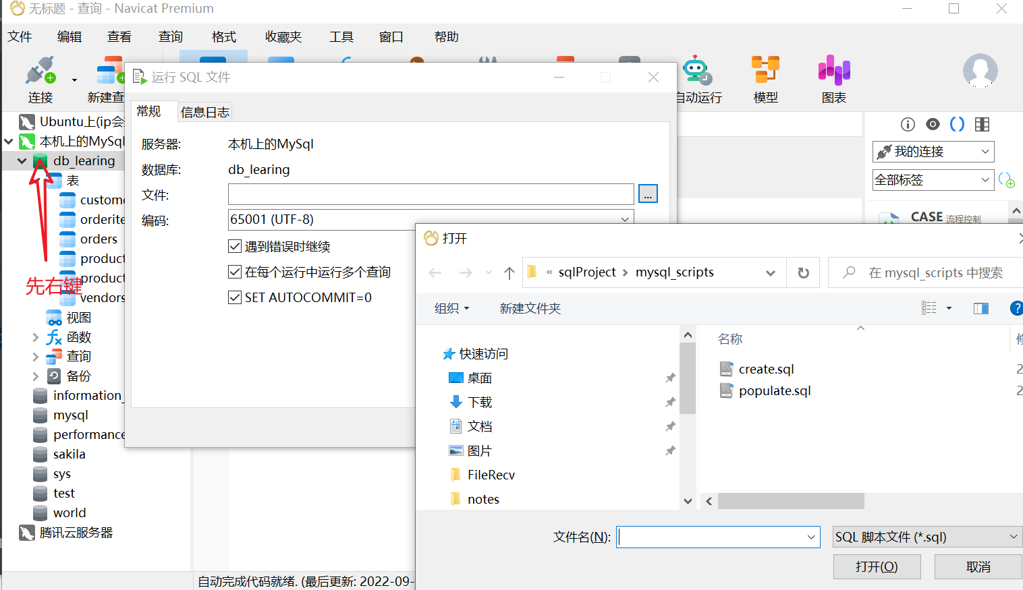Screen dimensions: 1023x590
Task: Go up one folder level in Open dialog
Action: click(509, 272)
